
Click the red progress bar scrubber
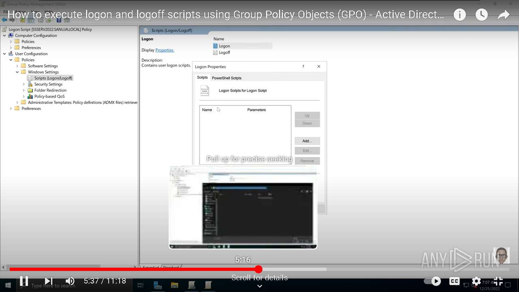259,269
